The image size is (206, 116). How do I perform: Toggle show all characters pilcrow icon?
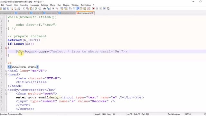(74, 9)
